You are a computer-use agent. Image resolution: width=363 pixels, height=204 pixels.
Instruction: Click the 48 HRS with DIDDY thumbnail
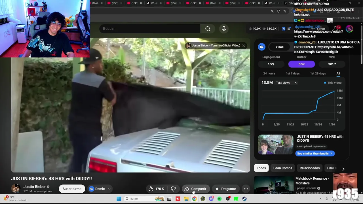[x=275, y=144]
